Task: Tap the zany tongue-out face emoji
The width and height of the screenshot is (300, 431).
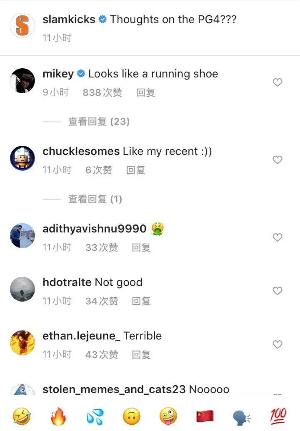Action: pyautogui.click(x=168, y=416)
